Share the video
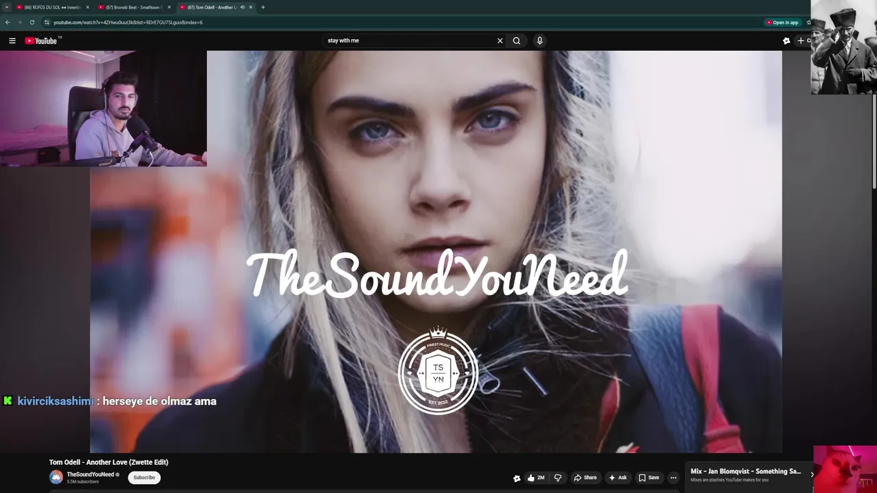Viewport: 877px width, 493px height. [585, 477]
